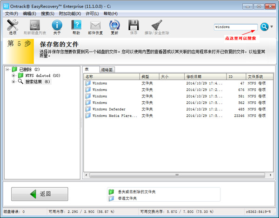Image resolution: width=279 pixels, height=218 pixels.
Task: Select the Windows folder with ID 562
Action: tap(178, 103)
